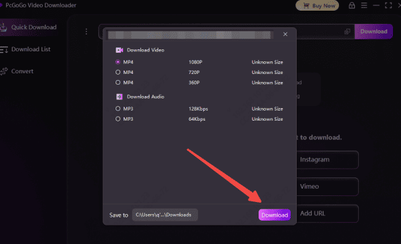Click Unknown Size in the 64Kbps row

pyautogui.click(x=267, y=119)
